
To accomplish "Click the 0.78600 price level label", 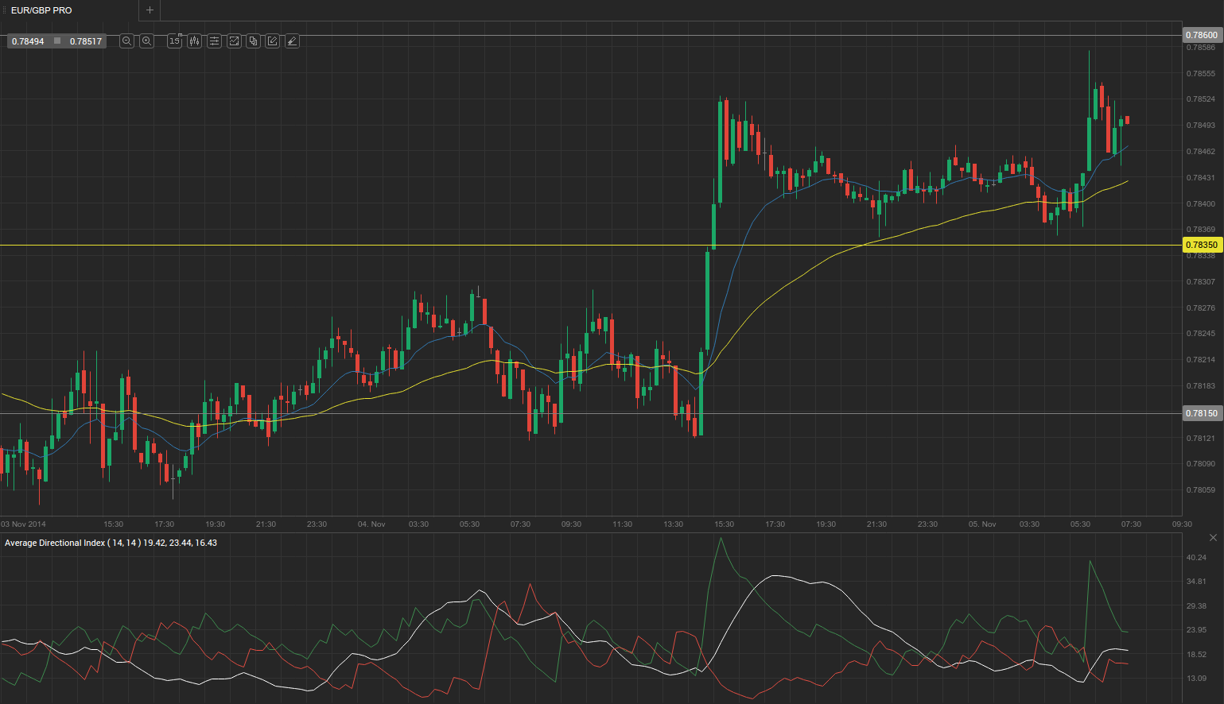I will pos(1202,35).
